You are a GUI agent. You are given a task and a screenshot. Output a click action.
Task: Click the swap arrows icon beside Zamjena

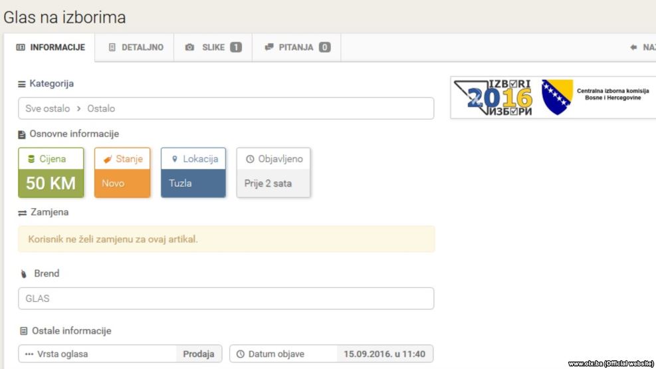[22, 213]
